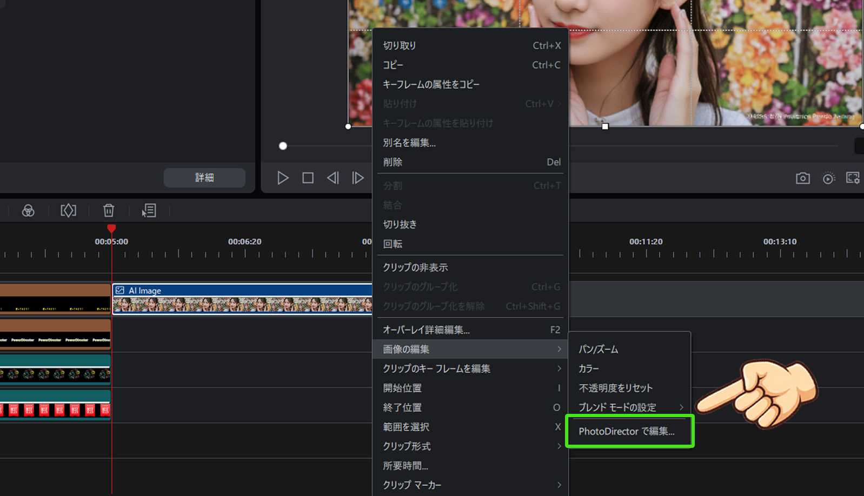Click the red playhead marker on timeline
The image size is (864, 496).
point(111,229)
